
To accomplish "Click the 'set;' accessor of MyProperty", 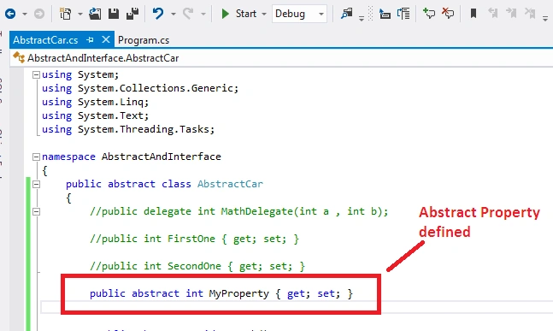I will (328, 293).
